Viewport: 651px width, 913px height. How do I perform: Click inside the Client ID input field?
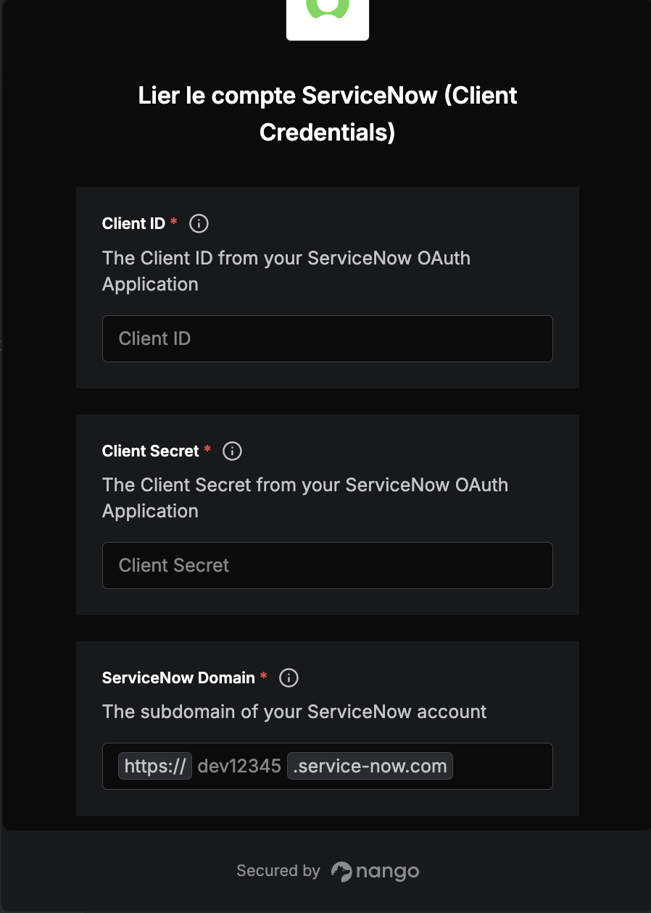(x=327, y=338)
